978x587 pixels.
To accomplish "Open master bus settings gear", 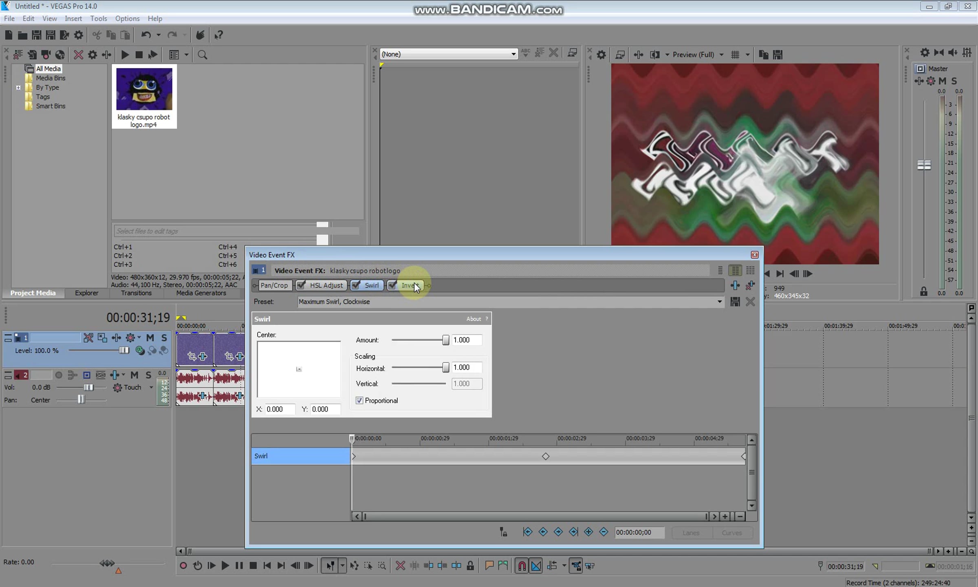I will tap(925, 53).
